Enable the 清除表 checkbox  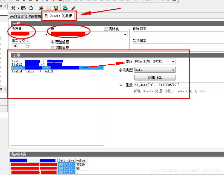[106, 29]
